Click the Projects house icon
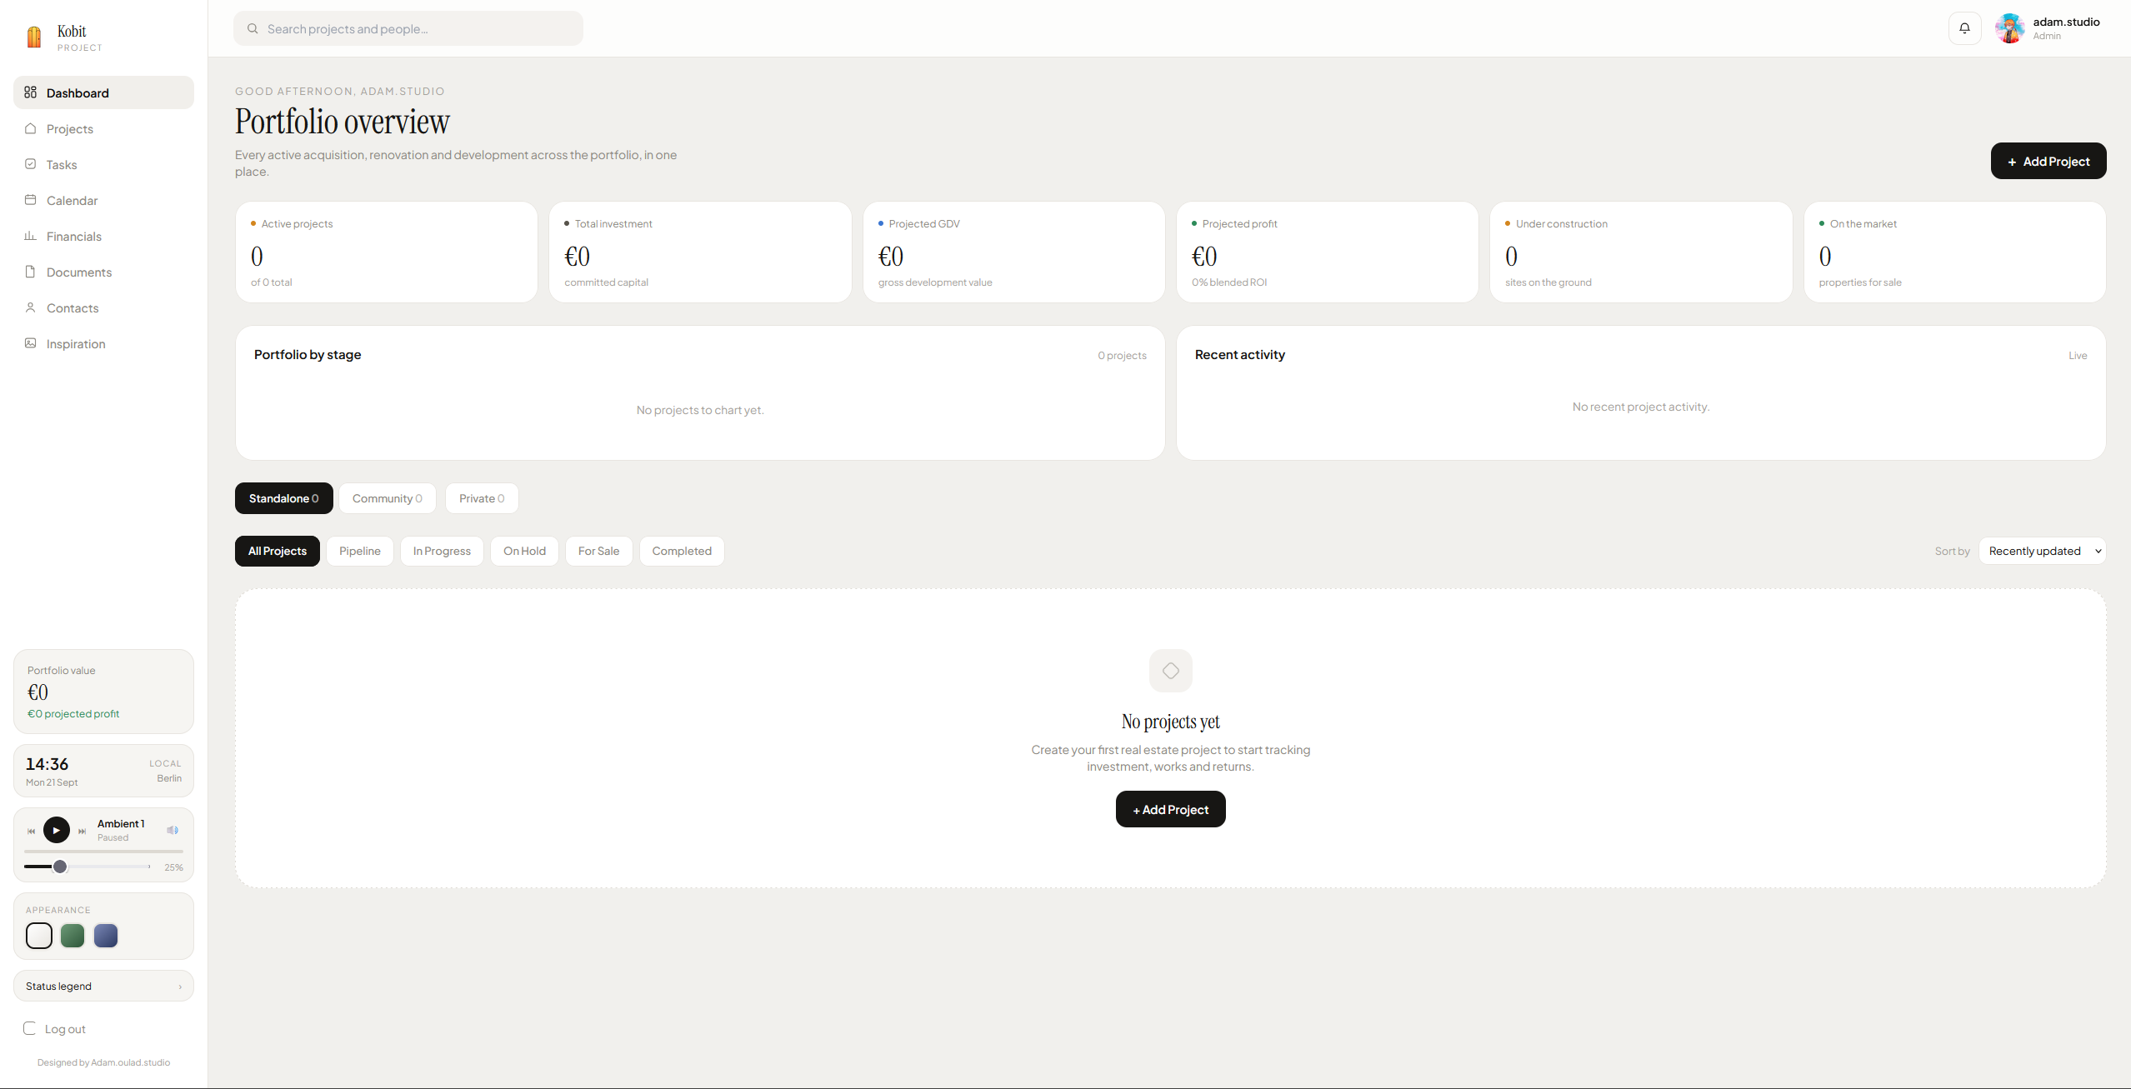Viewport: 2131px width, 1089px height. pos(31,128)
